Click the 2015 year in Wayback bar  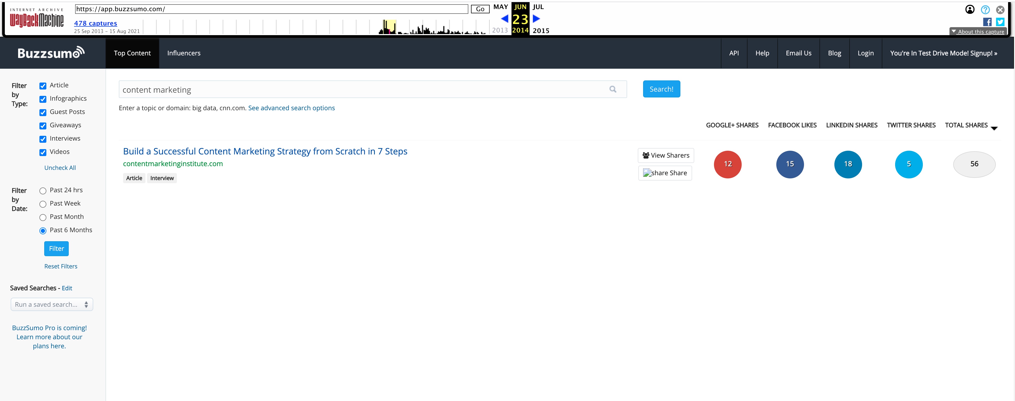(x=541, y=31)
